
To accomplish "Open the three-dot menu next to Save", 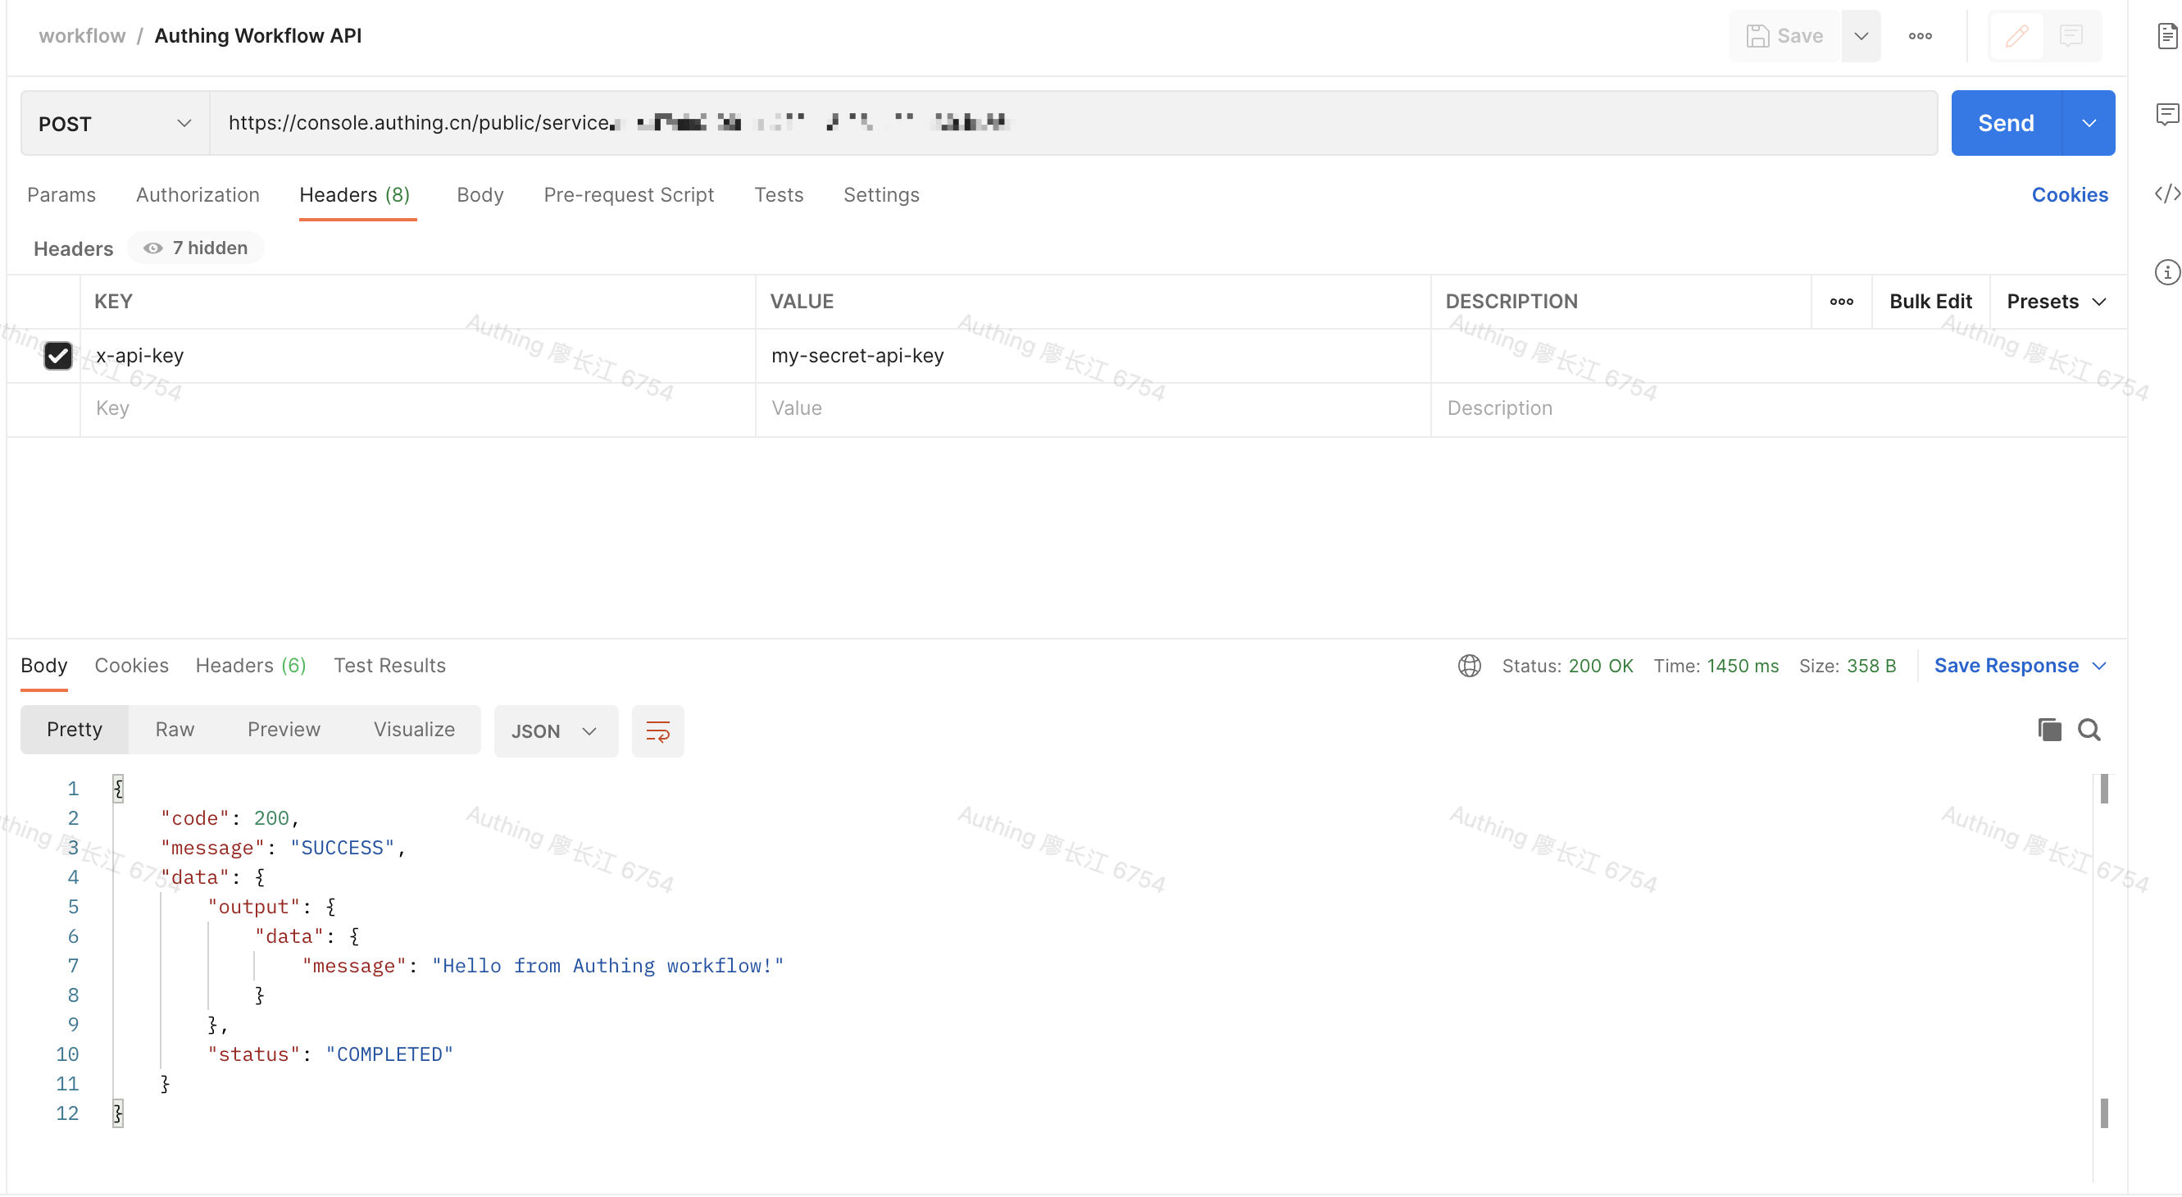I will [x=1920, y=35].
